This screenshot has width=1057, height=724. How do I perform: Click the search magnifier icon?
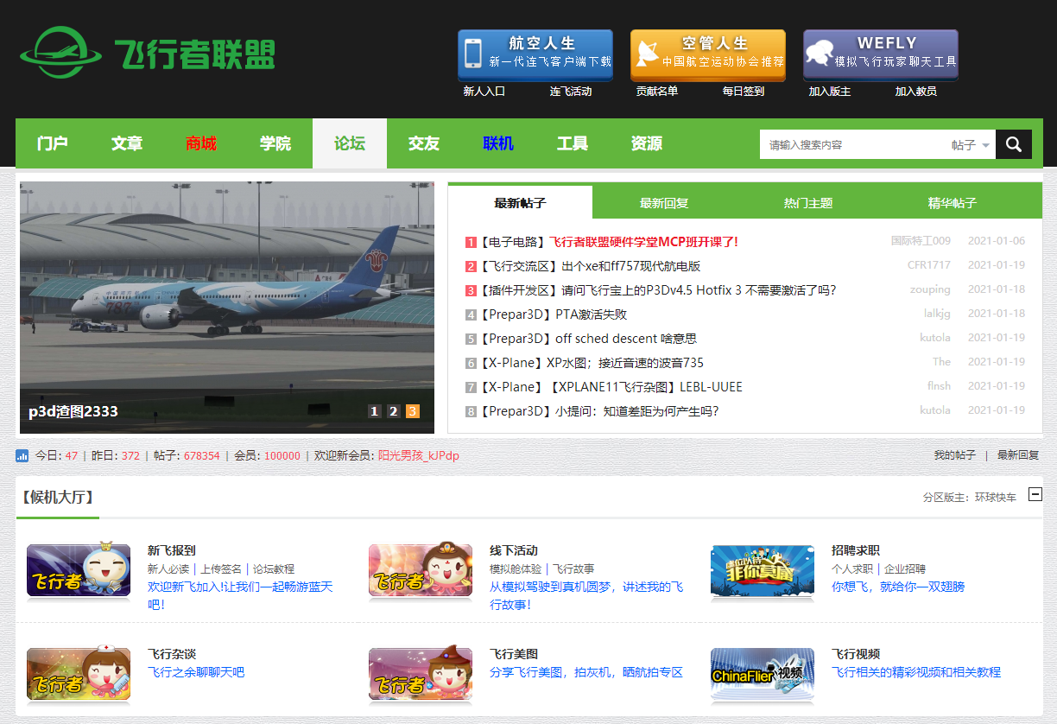(x=1012, y=143)
